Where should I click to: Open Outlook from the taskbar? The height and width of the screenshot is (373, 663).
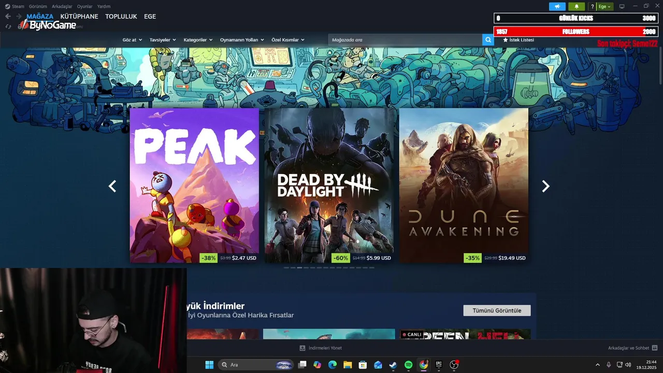(378, 365)
